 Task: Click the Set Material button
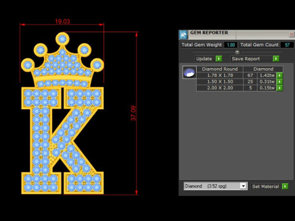tap(265, 187)
